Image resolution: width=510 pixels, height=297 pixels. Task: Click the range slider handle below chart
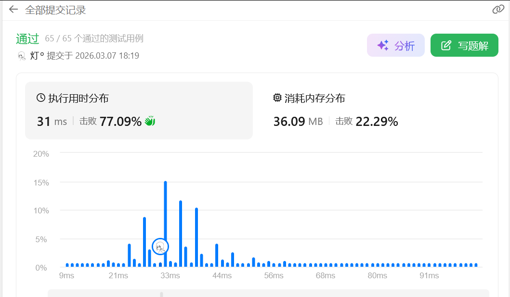click(x=161, y=294)
